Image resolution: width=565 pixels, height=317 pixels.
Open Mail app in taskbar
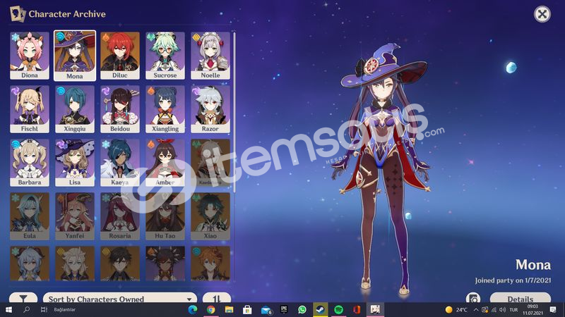point(266,309)
